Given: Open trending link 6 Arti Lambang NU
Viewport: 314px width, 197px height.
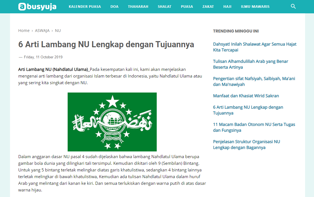Looking at the screenshot, I should (x=248, y=110).
